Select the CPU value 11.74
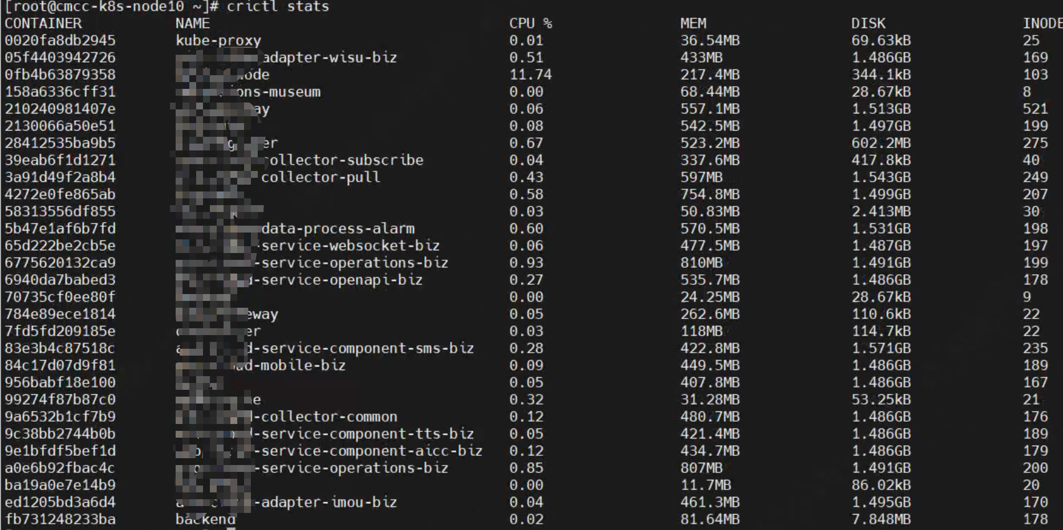Viewport: 1063px width, 530px height. click(x=530, y=75)
